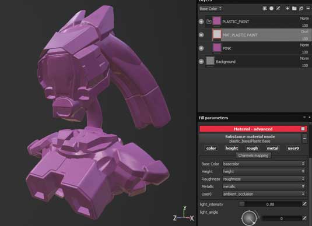The image size is (312, 226).
Task: Click the add mask circle icon
Action: 271,9
